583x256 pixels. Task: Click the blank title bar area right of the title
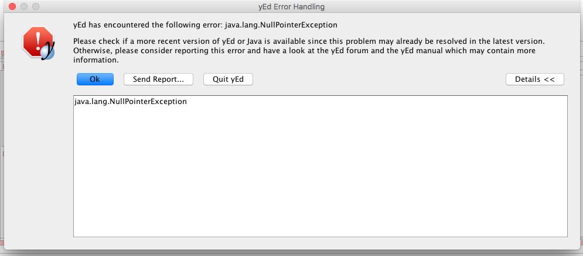coord(446,6)
